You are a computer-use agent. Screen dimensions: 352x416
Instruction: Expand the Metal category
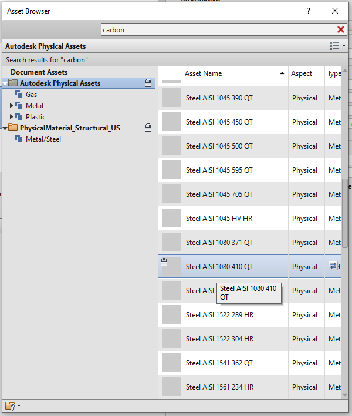point(11,106)
